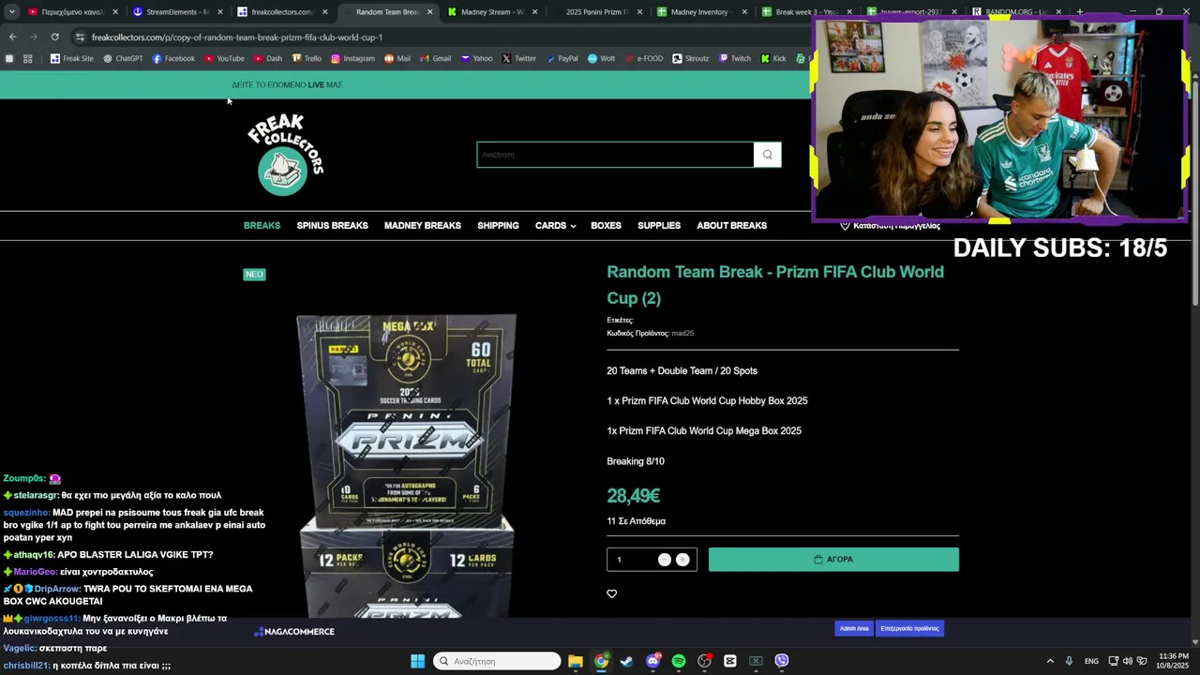The height and width of the screenshot is (675, 1200).
Task: Open e-FOOD bookmark
Action: (643, 58)
